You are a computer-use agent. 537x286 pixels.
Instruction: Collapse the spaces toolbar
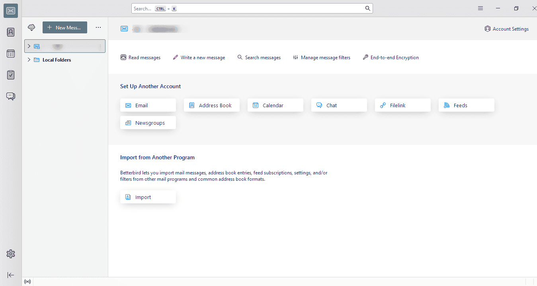point(11,275)
